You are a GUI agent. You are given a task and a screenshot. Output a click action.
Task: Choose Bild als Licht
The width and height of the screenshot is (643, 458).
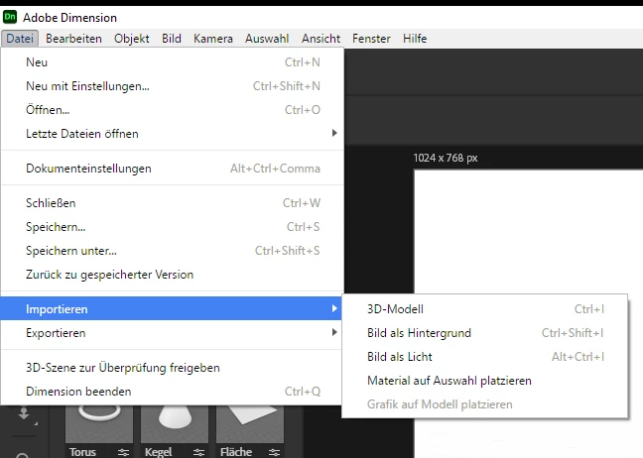point(484,357)
